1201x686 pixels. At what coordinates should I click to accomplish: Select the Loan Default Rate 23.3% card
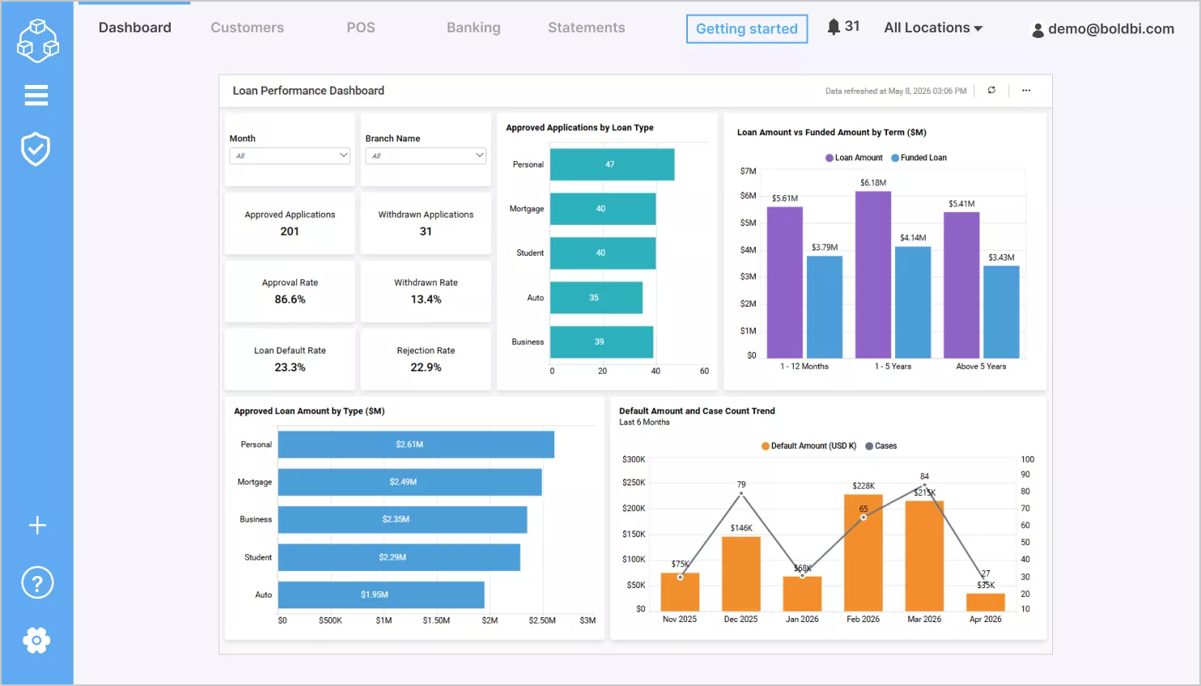click(x=290, y=359)
